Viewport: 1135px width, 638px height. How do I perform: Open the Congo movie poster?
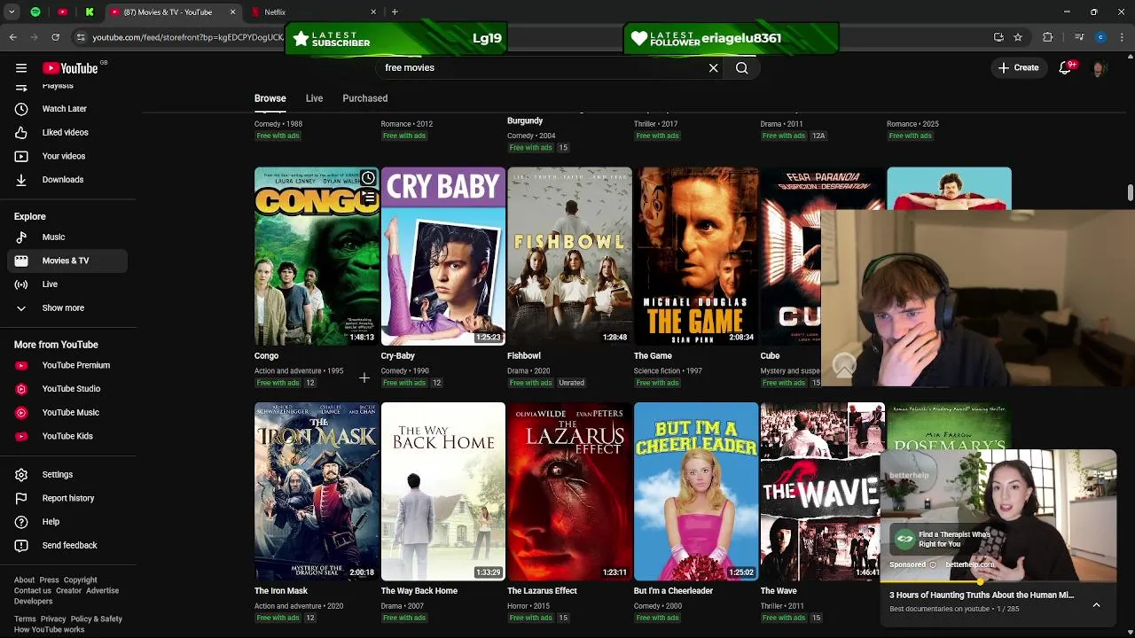click(x=317, y=256)
